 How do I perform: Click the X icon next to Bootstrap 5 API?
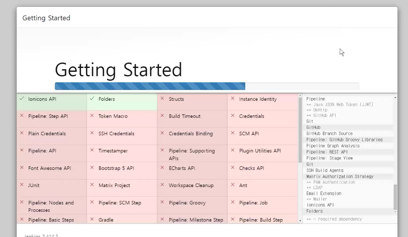[92, 168]
